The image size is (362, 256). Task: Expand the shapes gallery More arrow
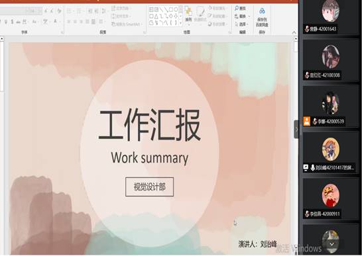[x=180, y=23]
